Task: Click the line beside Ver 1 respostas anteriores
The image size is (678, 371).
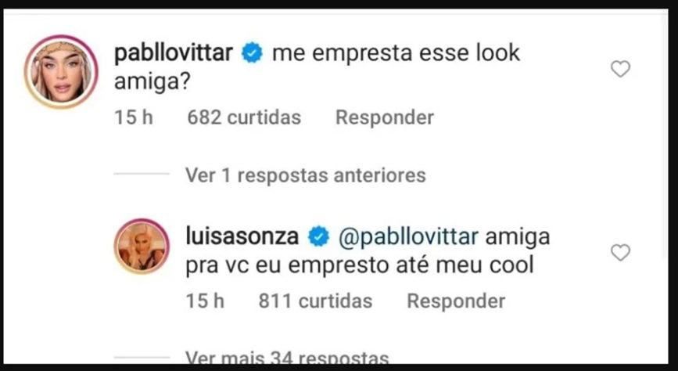Action: (x=142, y=174)
